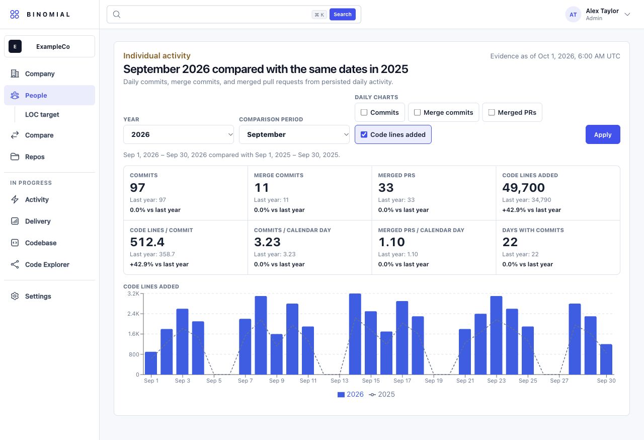The width and height of the screenshot is (644, 440).
Task: Click the Settings gear icon
Action: [x=15, y=296]
